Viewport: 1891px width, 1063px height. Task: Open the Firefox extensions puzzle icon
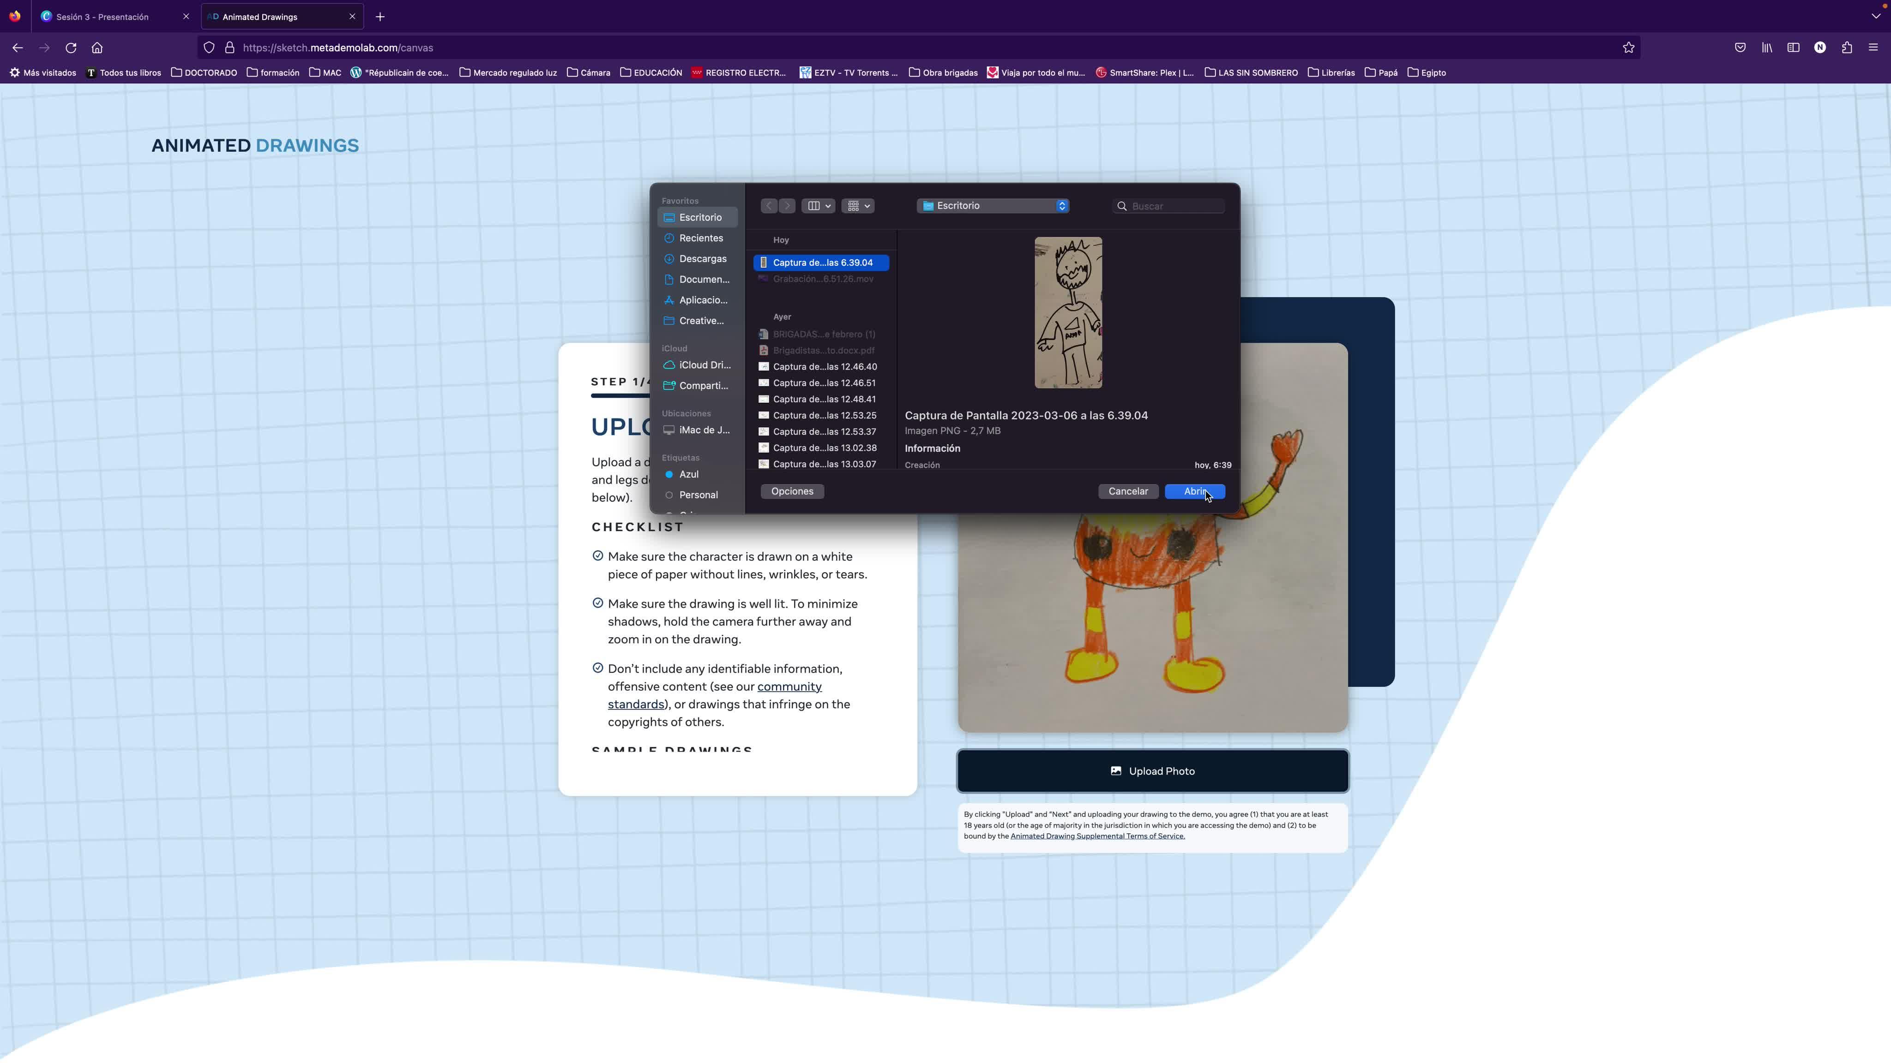click(x=1846, y=48)
